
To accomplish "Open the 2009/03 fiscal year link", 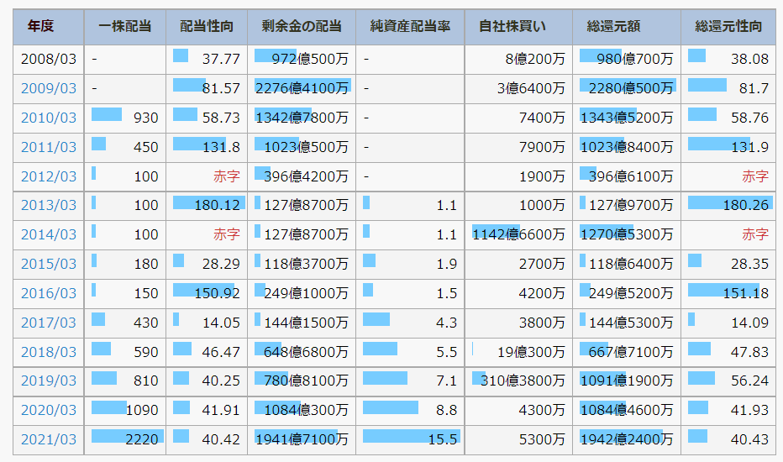I will 49,88.
